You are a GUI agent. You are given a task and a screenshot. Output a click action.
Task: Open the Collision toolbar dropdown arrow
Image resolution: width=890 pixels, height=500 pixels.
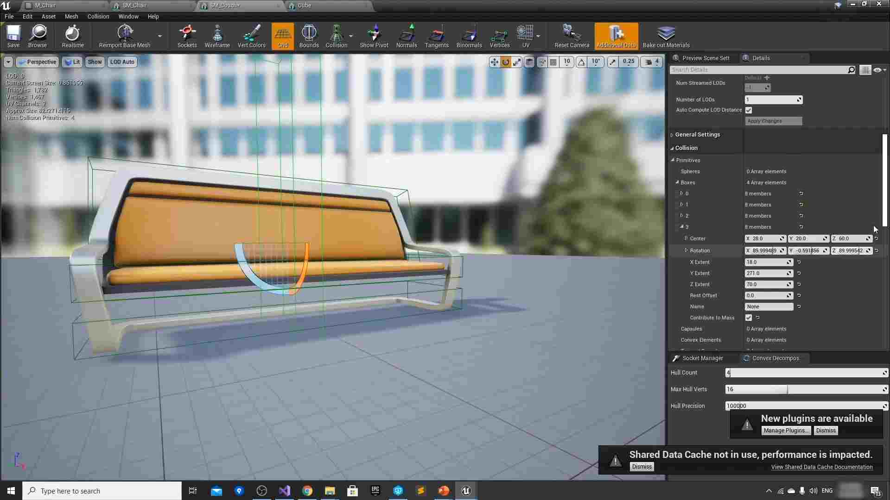point(351,36)
